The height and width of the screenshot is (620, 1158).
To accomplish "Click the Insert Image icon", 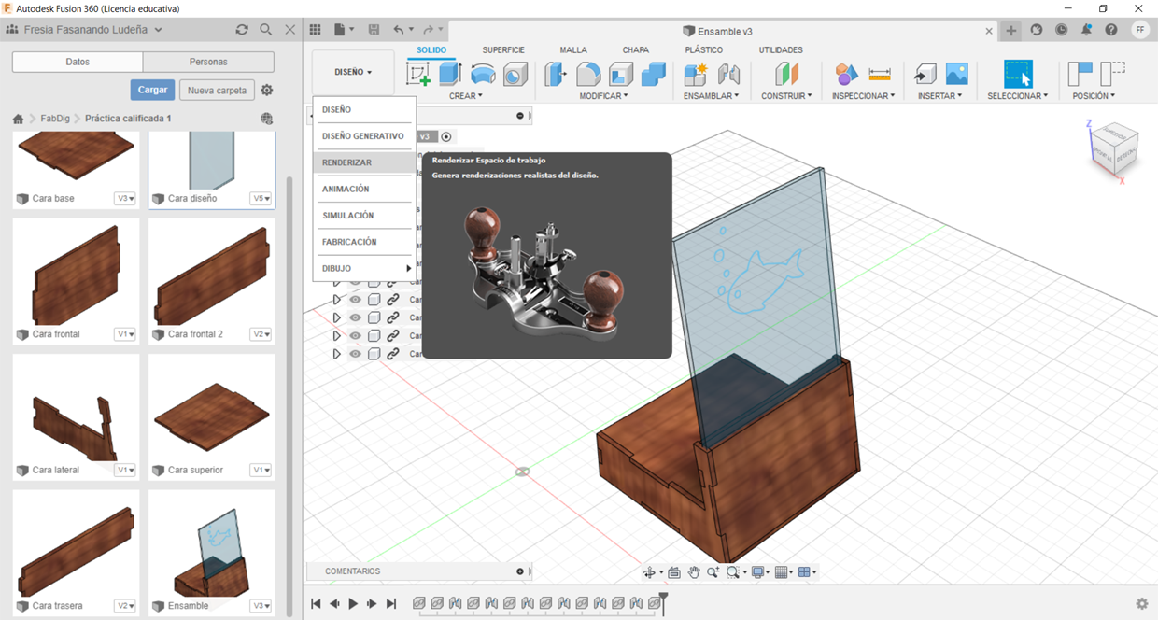I will tap(957, 74).
